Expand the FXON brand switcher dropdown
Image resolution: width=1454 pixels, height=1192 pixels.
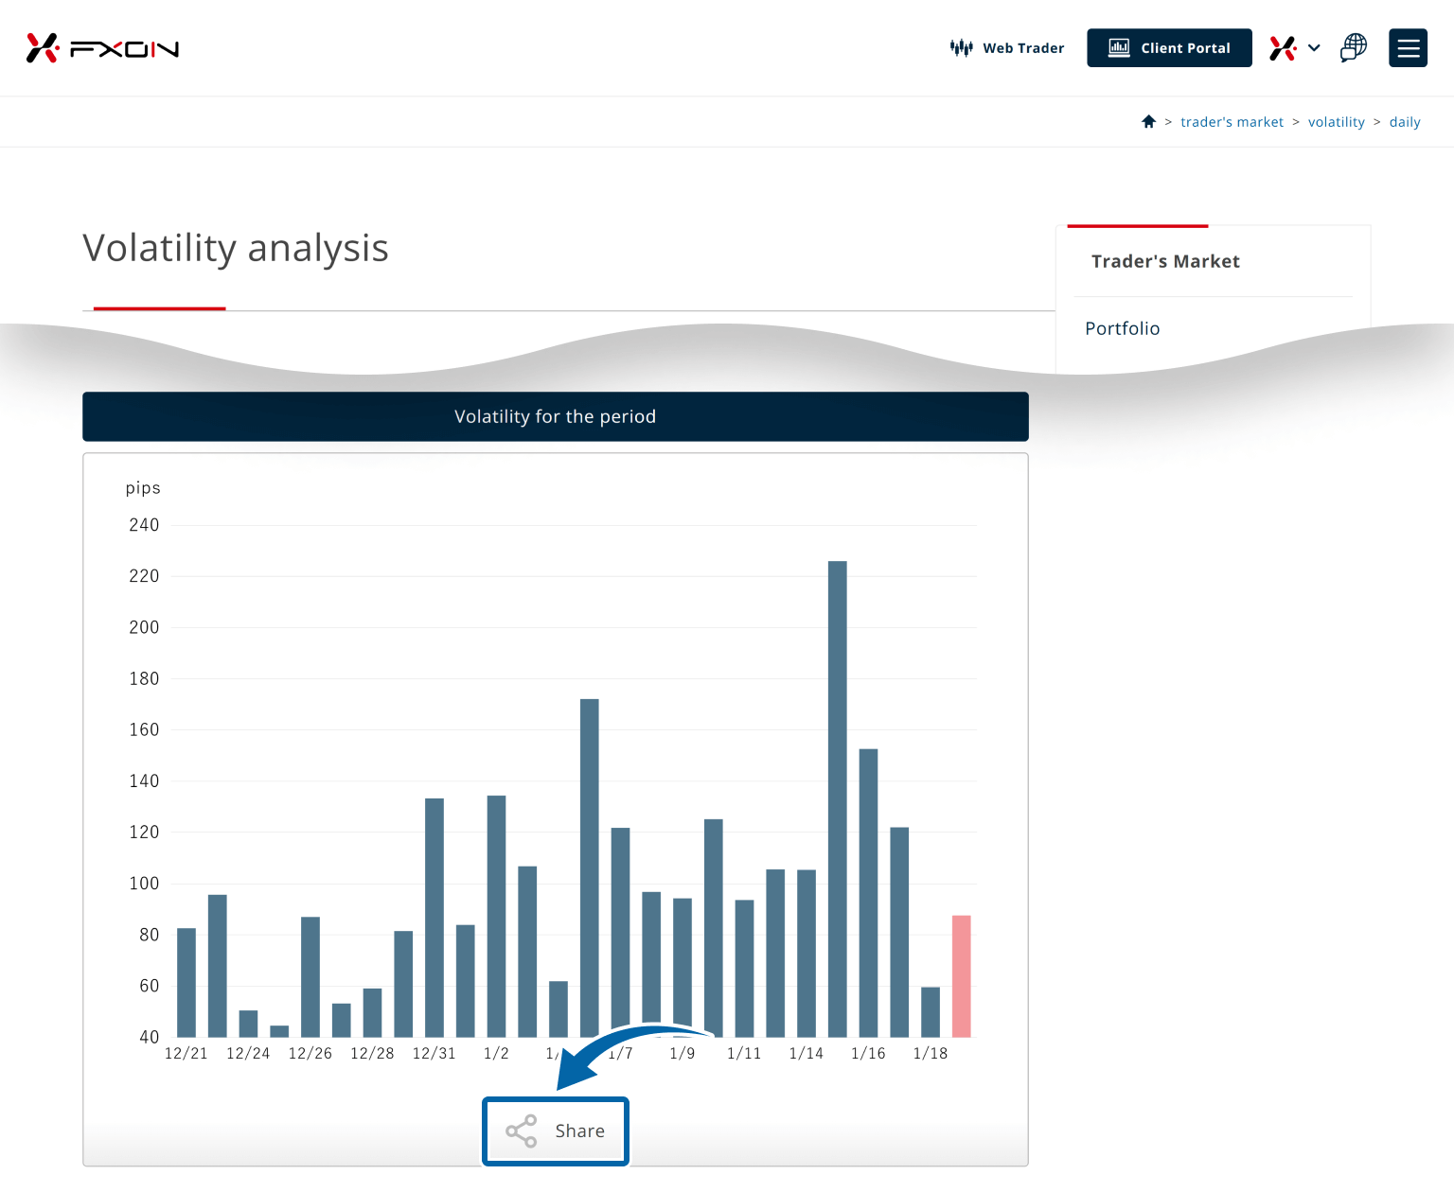[x=1295, y=48]
